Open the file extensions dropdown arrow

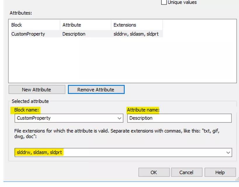click(x=228, y=152)
